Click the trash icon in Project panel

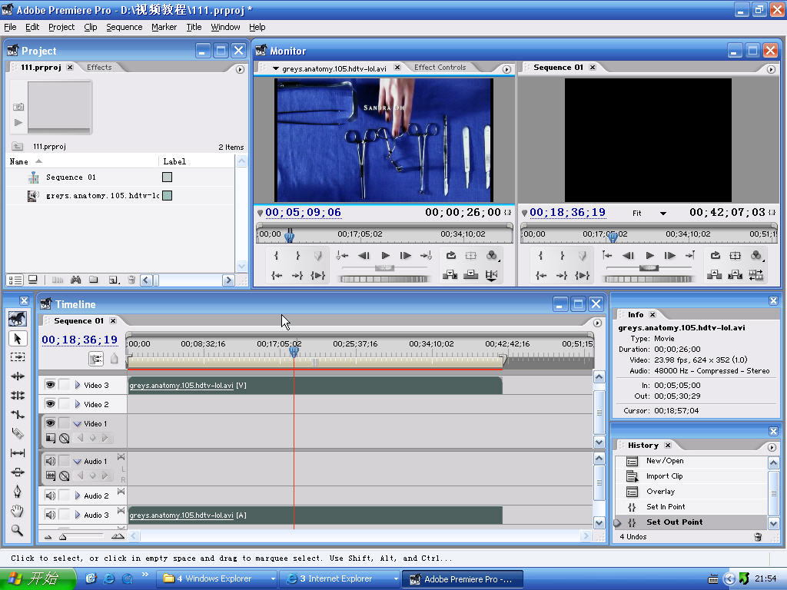131,280
